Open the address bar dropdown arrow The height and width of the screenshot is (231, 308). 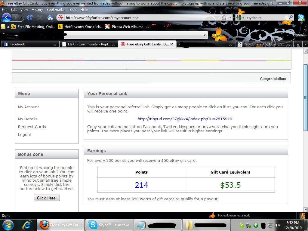230,18
